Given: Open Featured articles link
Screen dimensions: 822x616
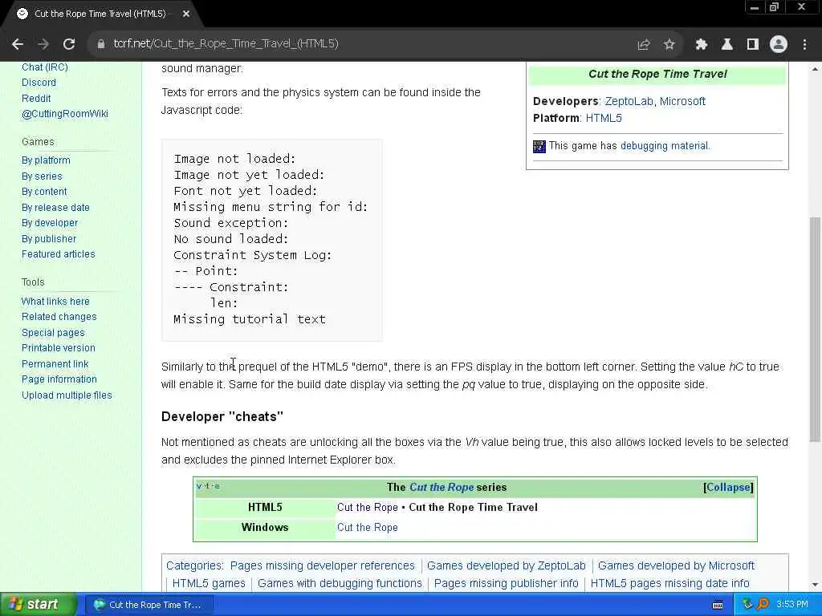Looking at the screenshot, I should coord(59,254).
